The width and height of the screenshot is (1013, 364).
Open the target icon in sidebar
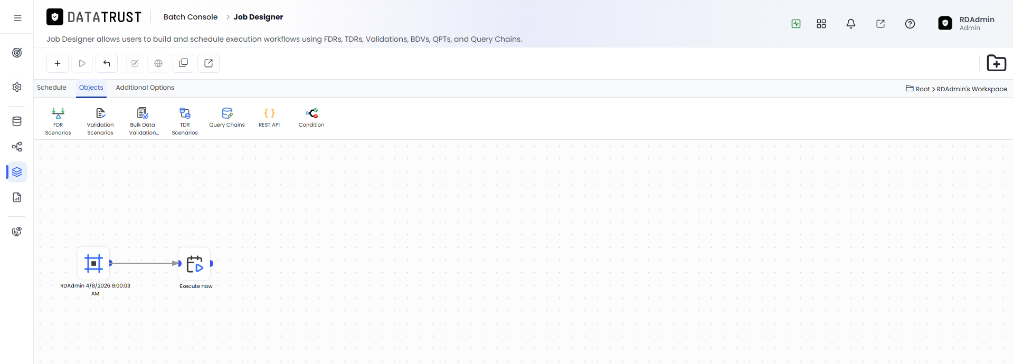click(x=17, y=53)
